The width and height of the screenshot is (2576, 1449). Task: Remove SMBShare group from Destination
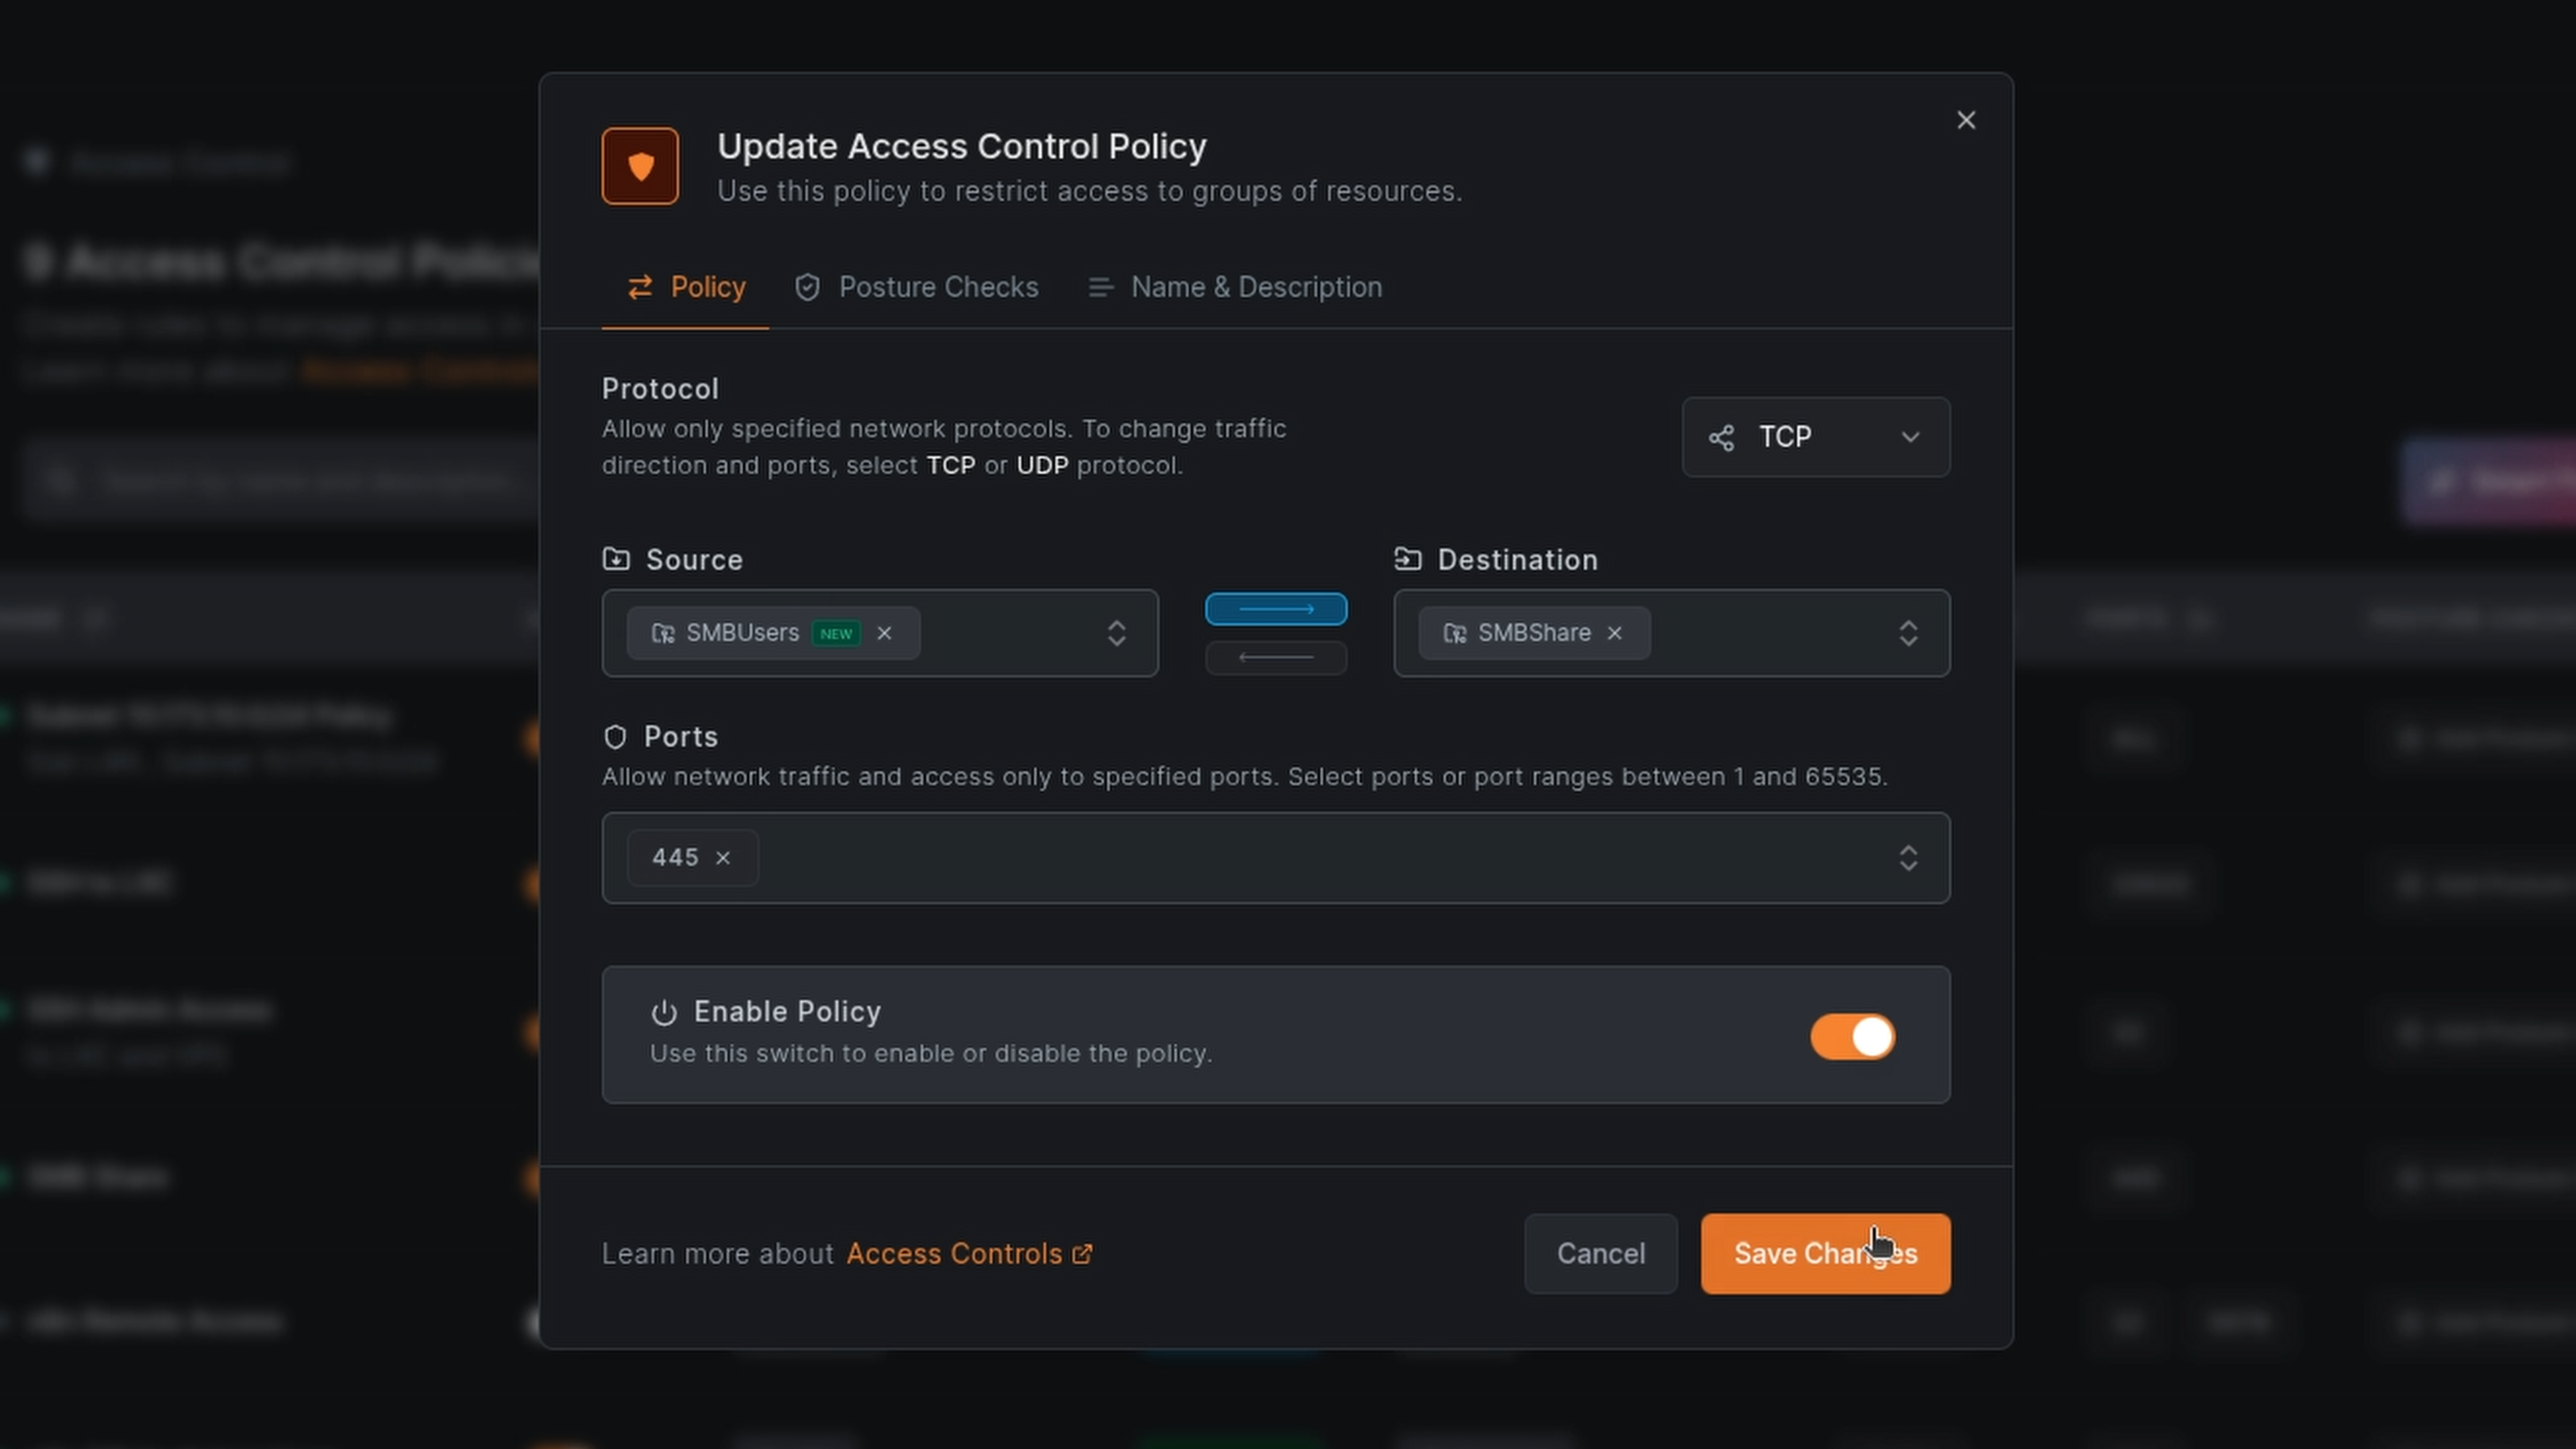1614,633
